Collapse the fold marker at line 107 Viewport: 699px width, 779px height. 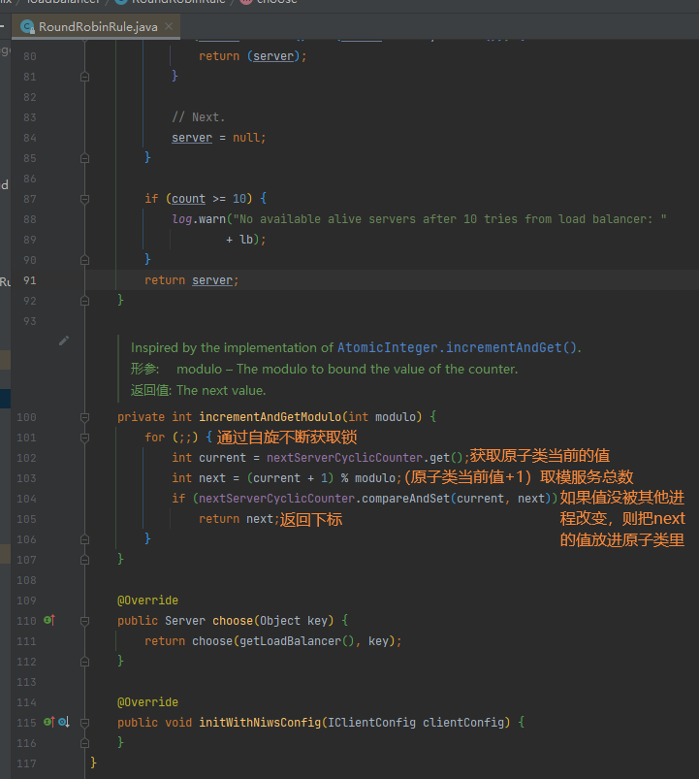pyautogui.click(x=85, y=560)
